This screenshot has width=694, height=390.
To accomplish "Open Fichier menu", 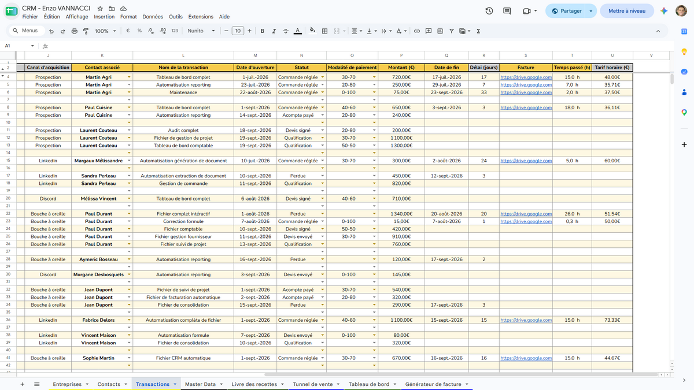I will pos(30,17).
